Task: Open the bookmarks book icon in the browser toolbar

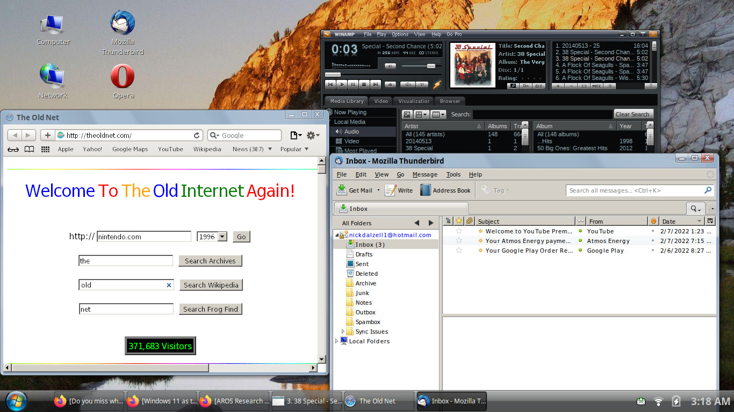Action: coord(29,149)
